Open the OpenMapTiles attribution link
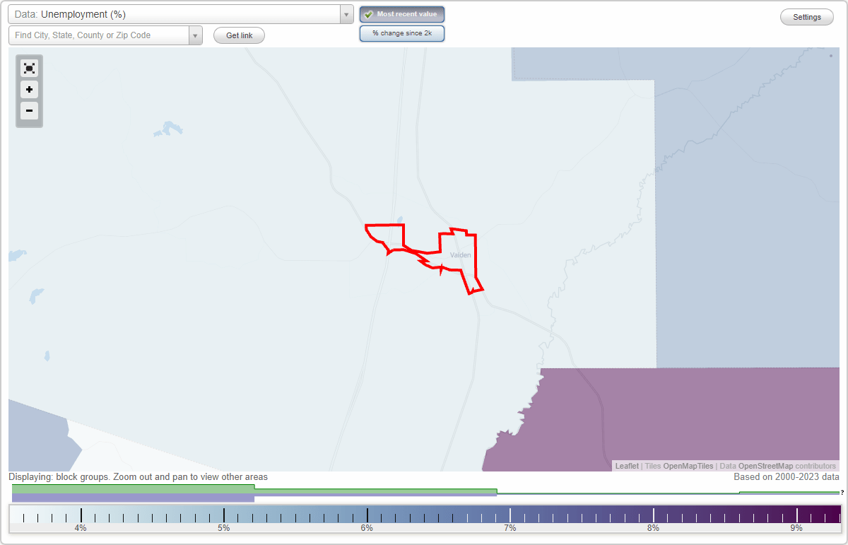848x545 pixels. [x=687, y=466]
